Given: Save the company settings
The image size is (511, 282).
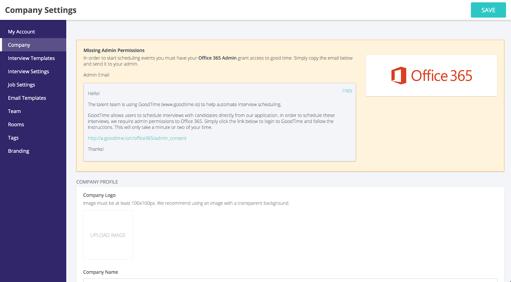Looking at the screenshot, I should click(x=488, y=10).
